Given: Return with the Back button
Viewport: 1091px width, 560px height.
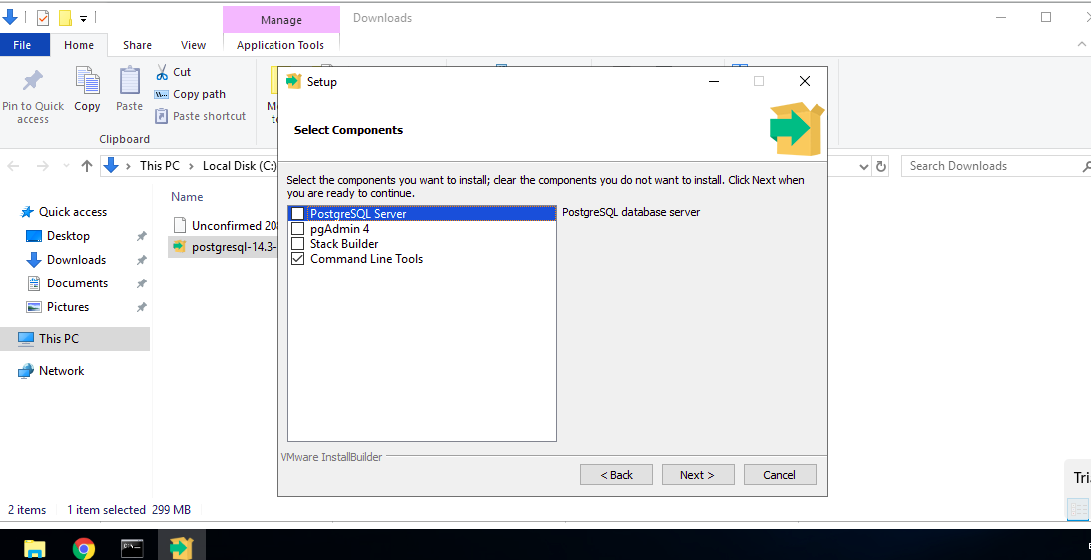Looking at the screenshot, I should 616,475.
